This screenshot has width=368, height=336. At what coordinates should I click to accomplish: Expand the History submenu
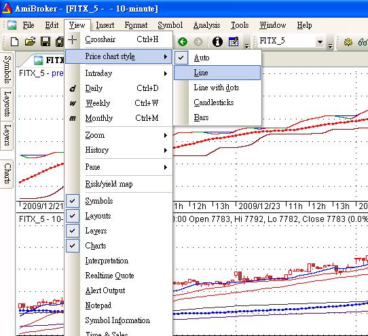coord(119,150)
